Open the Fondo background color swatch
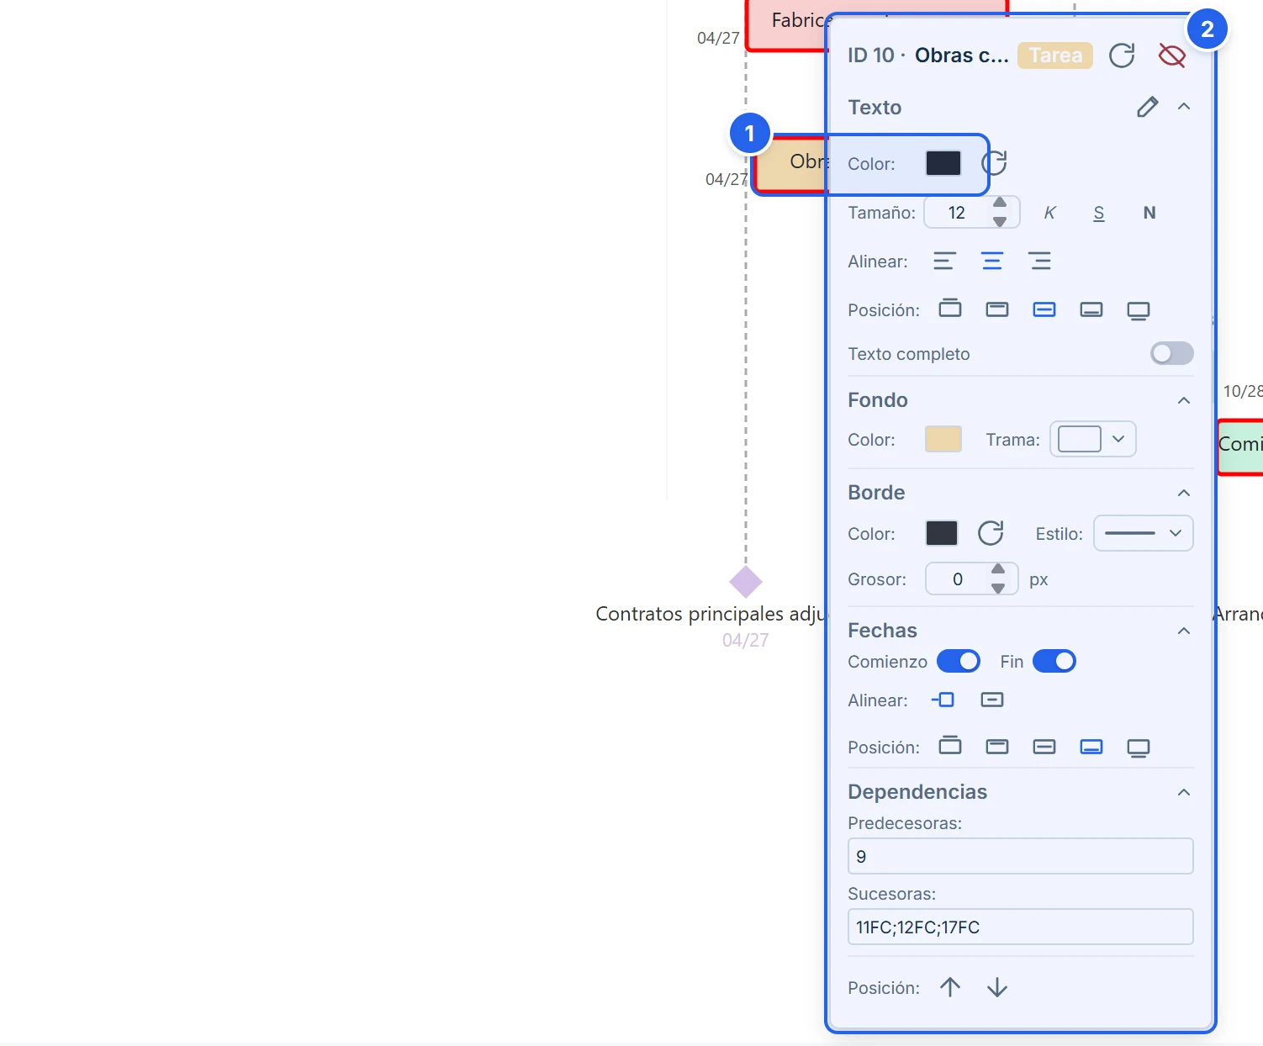The image size is (1263, 1046). pos(943,439)
